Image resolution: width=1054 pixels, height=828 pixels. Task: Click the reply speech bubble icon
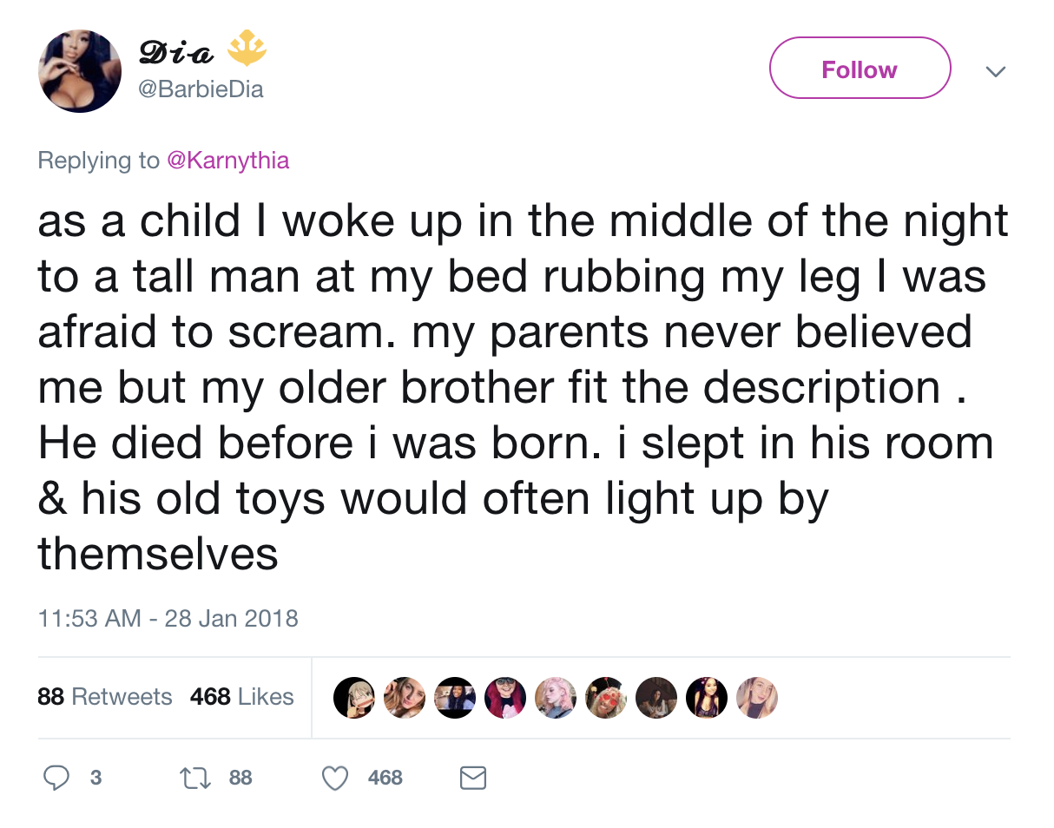point(56,778)
